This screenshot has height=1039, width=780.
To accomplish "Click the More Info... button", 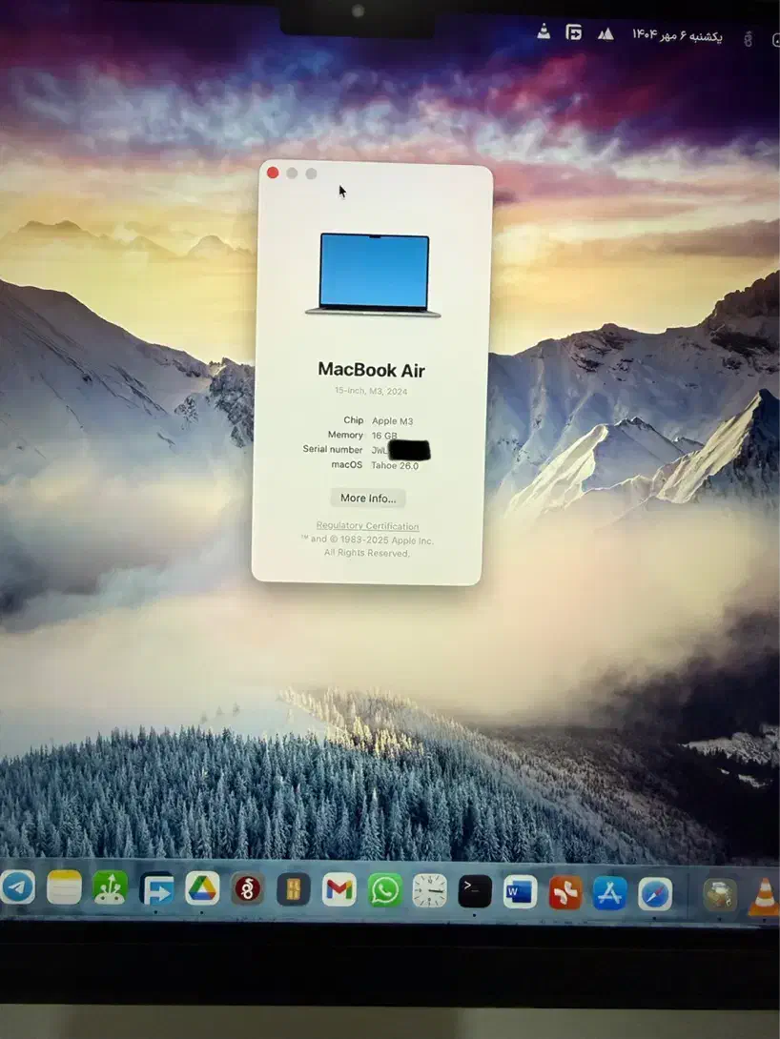I will [368, 499].
